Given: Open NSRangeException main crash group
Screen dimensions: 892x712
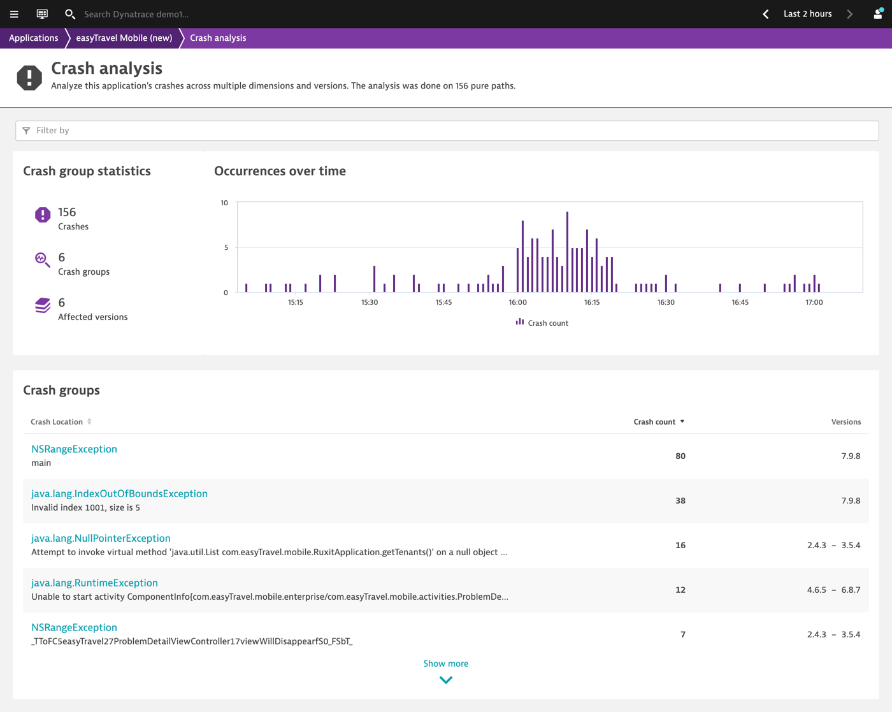Looking at the screenshot, I should point(74,449).
